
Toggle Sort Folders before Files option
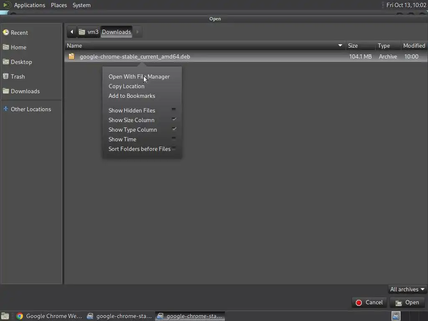pos(142,149)
